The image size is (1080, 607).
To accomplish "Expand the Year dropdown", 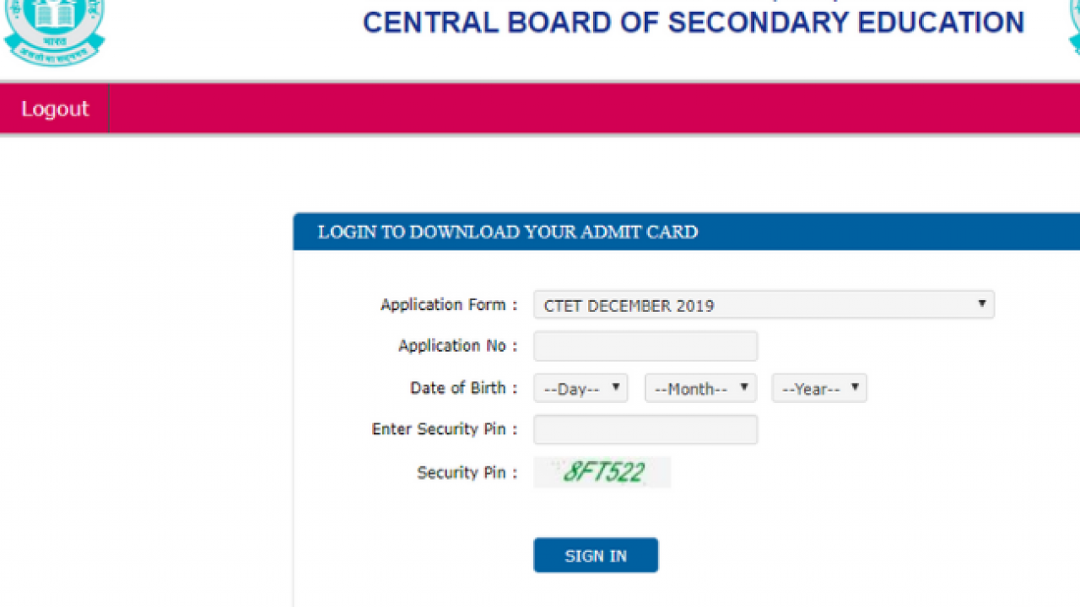I will pos(819,389).
